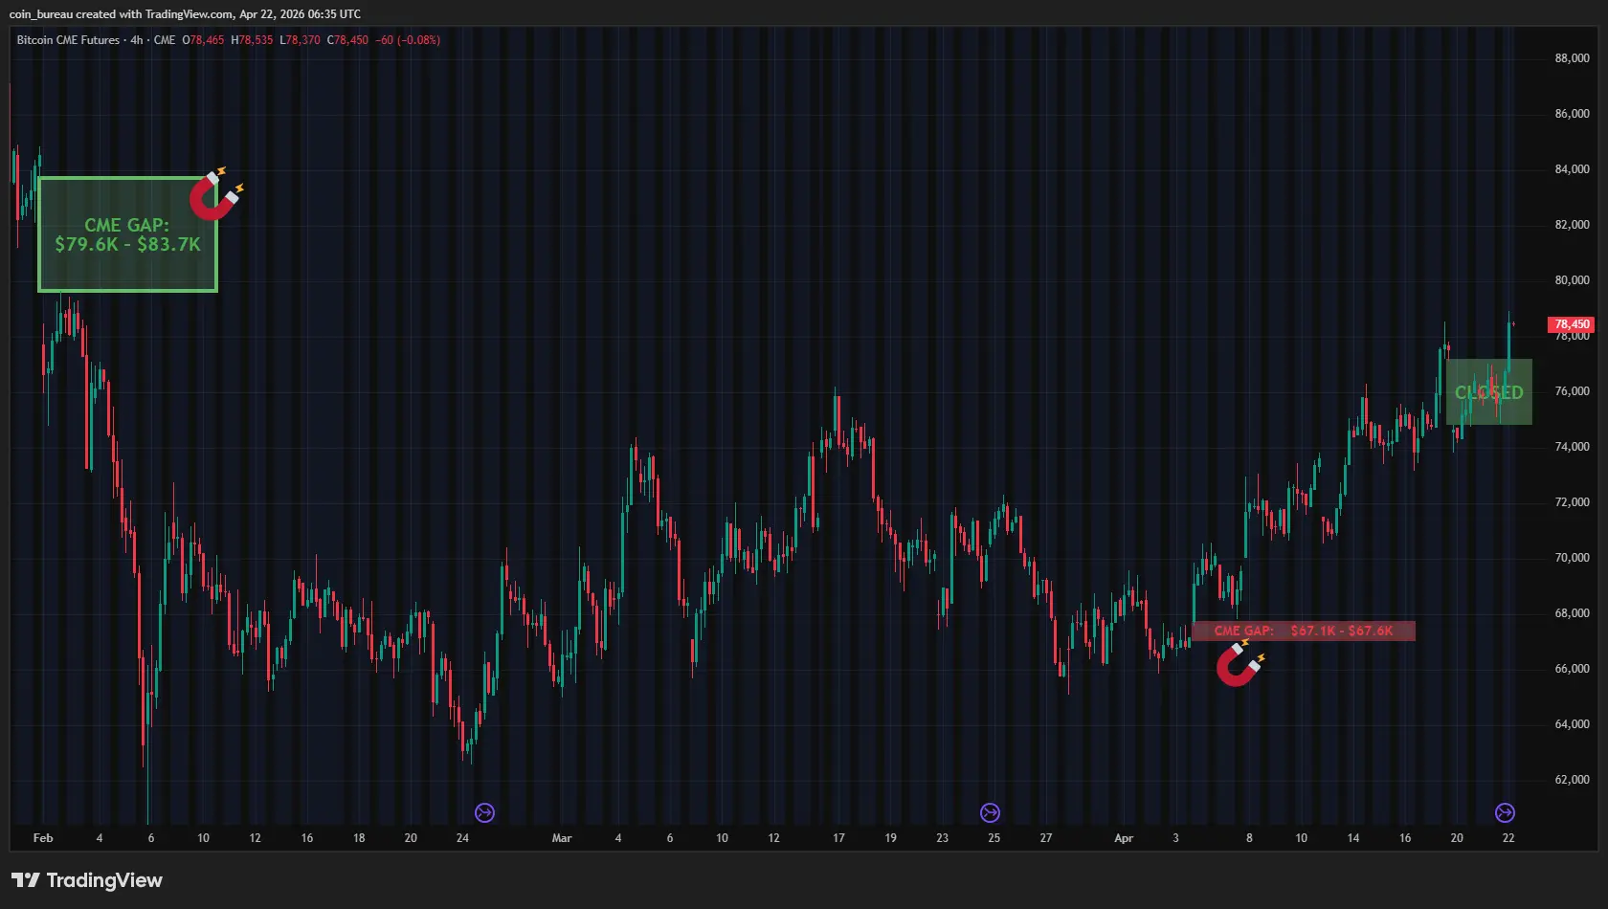Click the magnet icon below the red CME gap bar
The width and height of the screenshot is (1608, 909).
(x=1240, y=663)
